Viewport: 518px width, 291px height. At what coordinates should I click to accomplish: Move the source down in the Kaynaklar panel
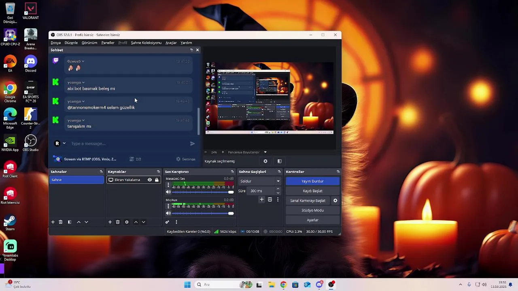tap(143, 222)
